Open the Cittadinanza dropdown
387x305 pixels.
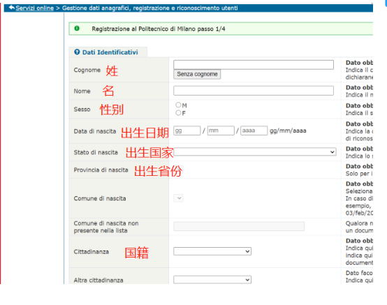[x=212, y=251]
